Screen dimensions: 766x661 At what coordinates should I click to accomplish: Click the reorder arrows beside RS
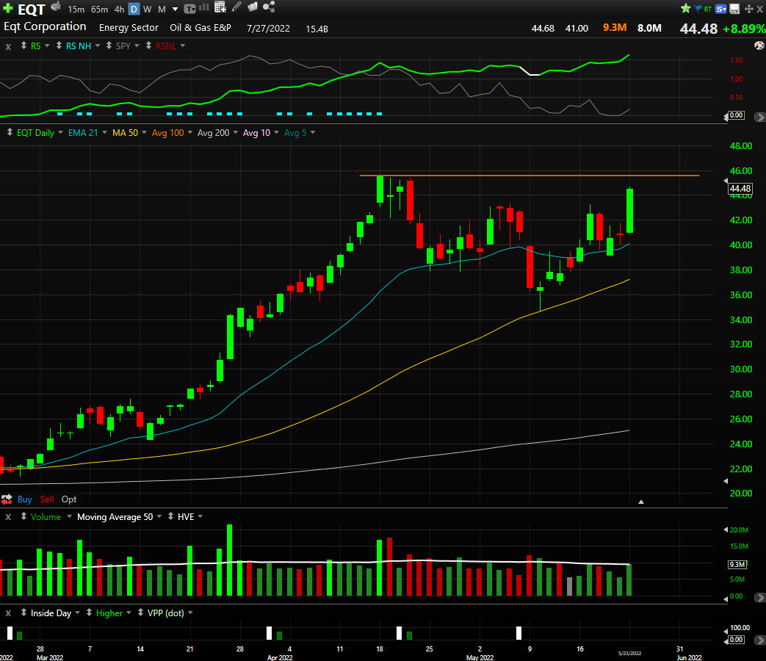(x=24, y=46)
